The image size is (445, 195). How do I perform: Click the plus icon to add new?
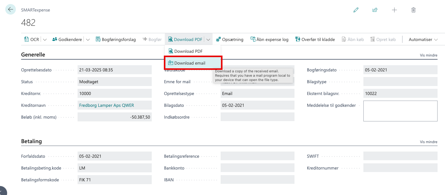point(394,10)
